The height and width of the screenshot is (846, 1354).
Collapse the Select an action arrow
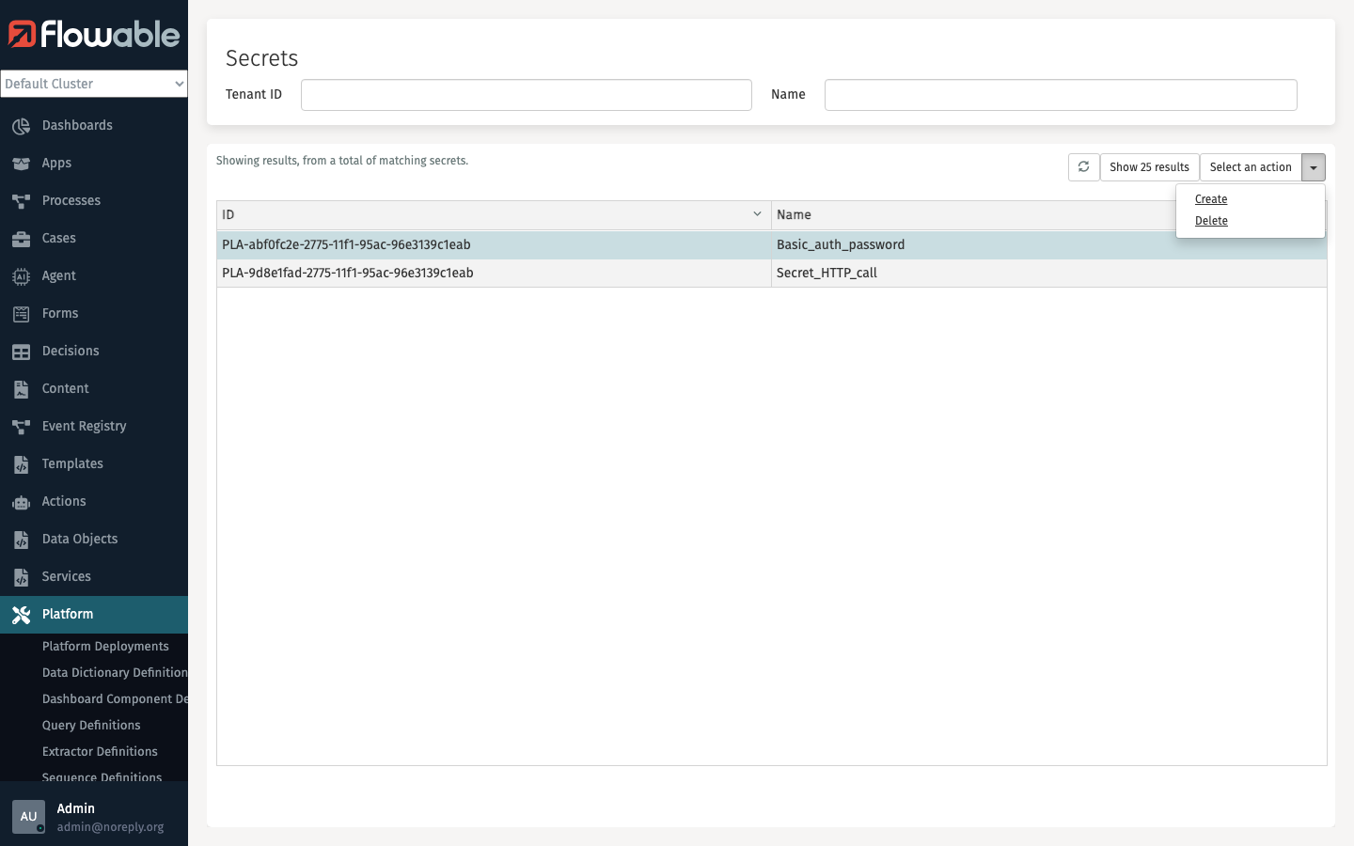pos(1314,167)
